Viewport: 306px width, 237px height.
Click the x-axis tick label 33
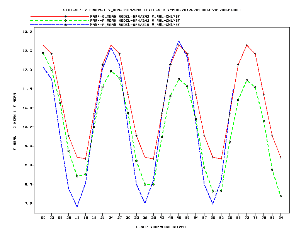pos(136,218)
